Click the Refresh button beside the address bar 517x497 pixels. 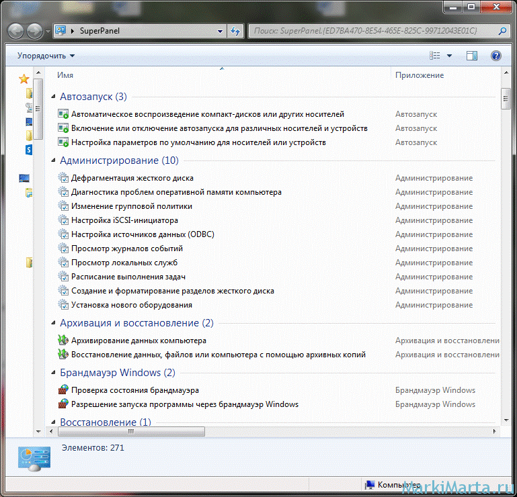(235, 31)
